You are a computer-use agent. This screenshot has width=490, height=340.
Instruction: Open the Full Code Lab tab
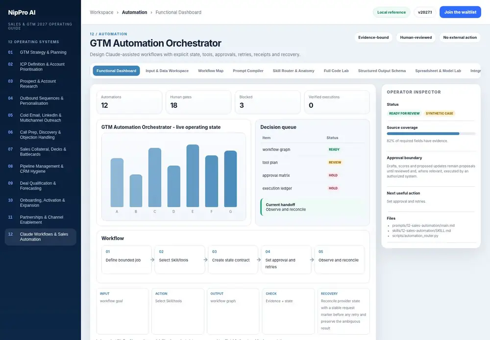(336, 71)
